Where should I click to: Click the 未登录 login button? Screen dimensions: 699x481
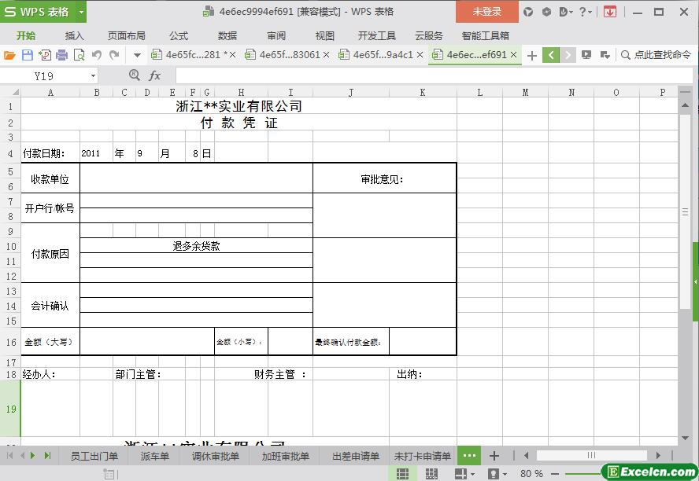pos(486,12)
